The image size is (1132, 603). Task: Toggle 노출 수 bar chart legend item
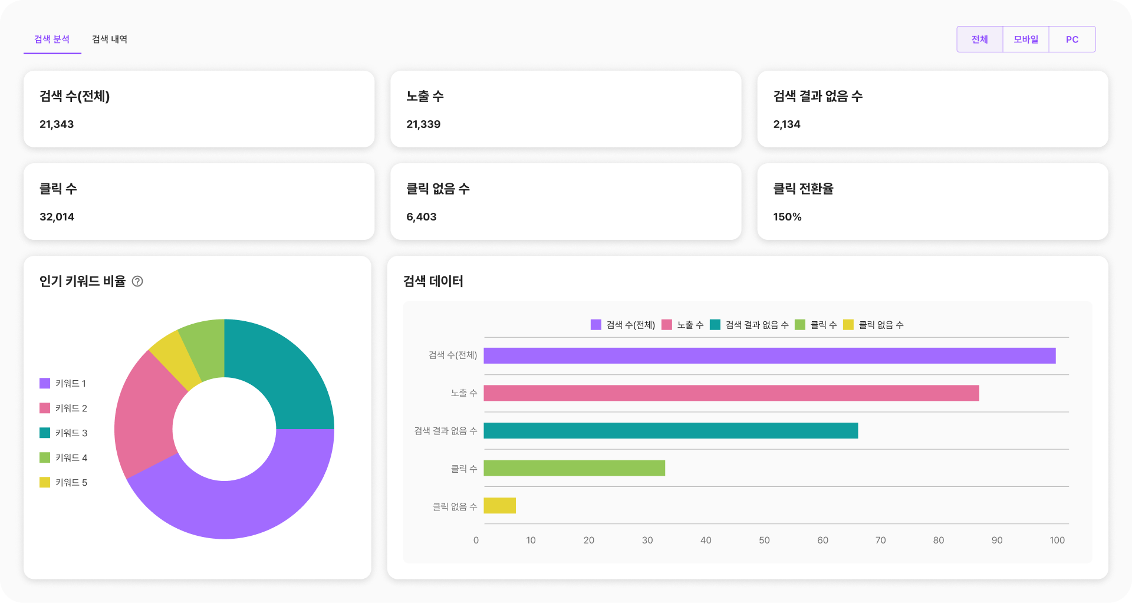[683, 325]
